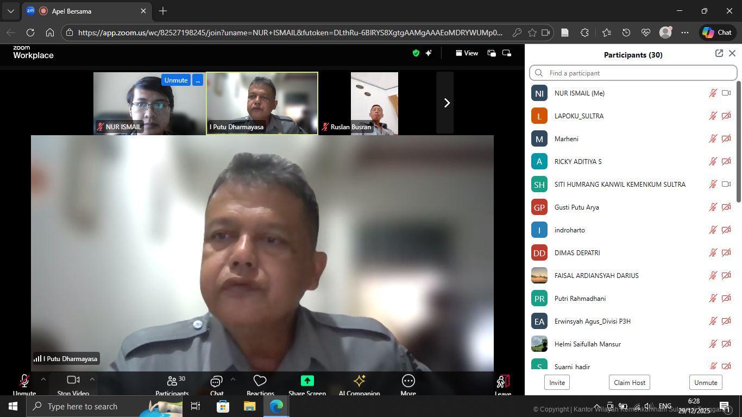742x417 pixels.
Task: Open the AI Companion sparkle icon
Action: click(359, 381)
